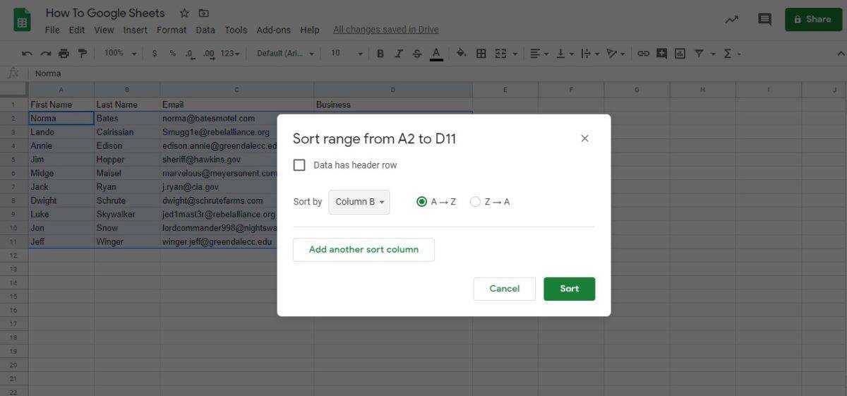Open the View menu
This screenshot has width=847, height=396.
tap(104, 30)
